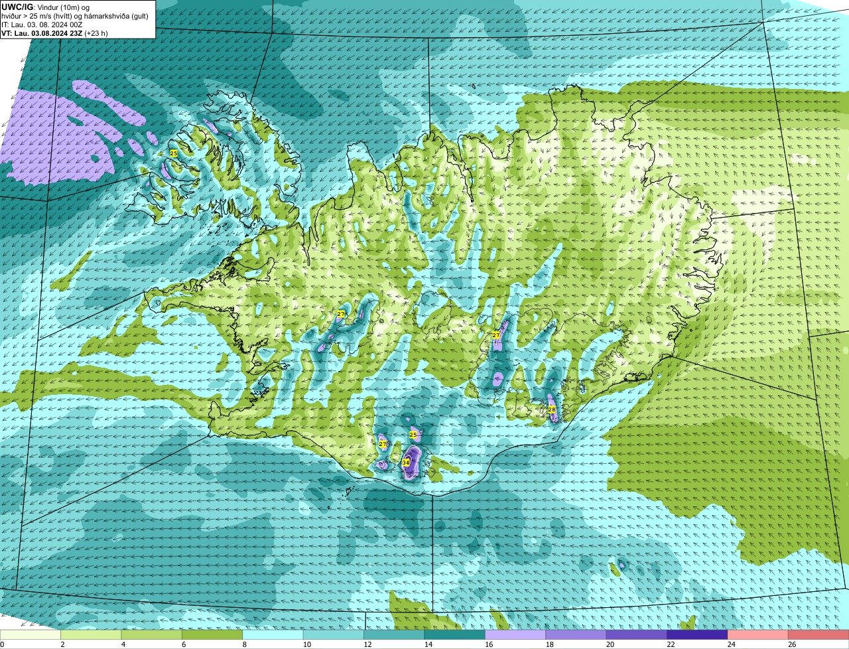Viewport: 849px width, 649px height.
Task: Click the colorbar tick label '8'
Action: point(244,644)
